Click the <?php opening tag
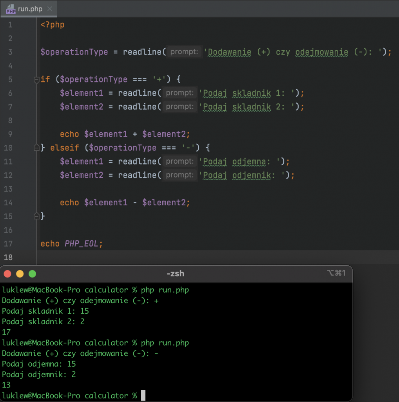 click(53, 25)
